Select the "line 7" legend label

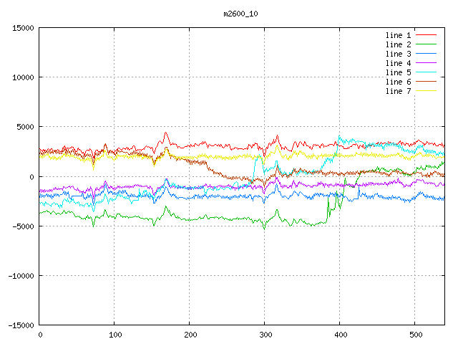pyautogui.click(x=399, y=91)
